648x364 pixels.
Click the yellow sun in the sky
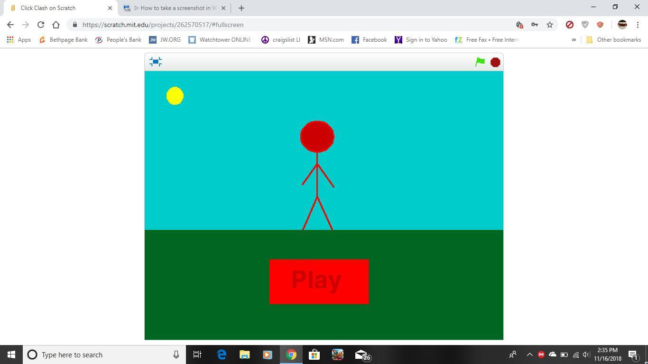tap(175, 96)
